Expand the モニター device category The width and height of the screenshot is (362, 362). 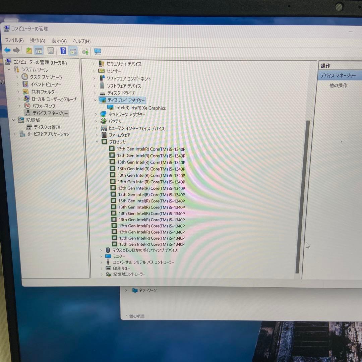pyautogui.click(x=101, y=256)
